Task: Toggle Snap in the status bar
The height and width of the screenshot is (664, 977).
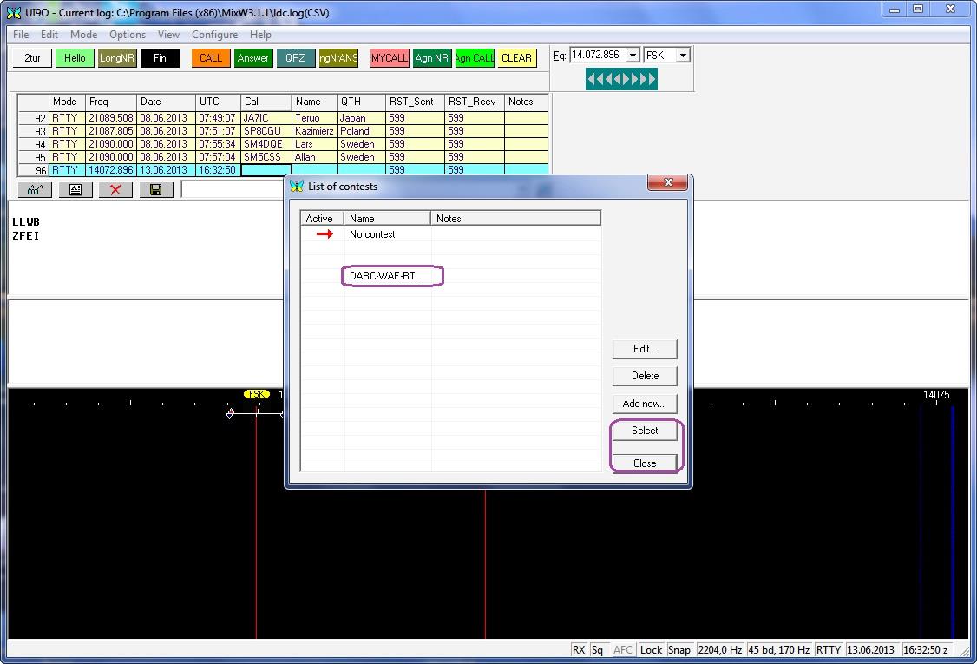Action: pos(679,650)
